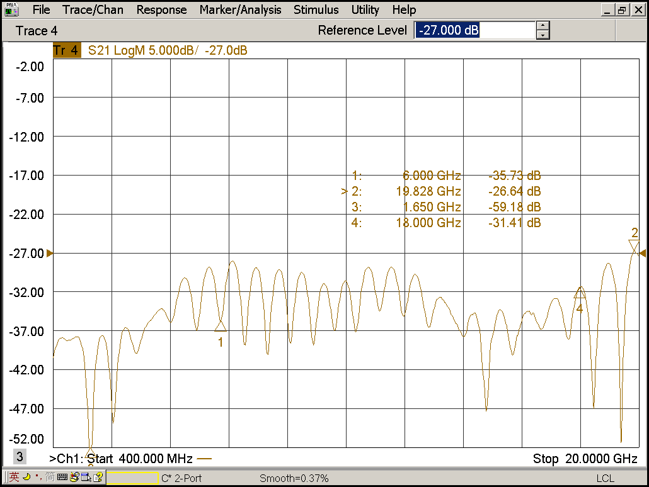Viewport: 649px width, 487px height.
Task: Open the Utility menu
Action: click(x=365, y=9)
